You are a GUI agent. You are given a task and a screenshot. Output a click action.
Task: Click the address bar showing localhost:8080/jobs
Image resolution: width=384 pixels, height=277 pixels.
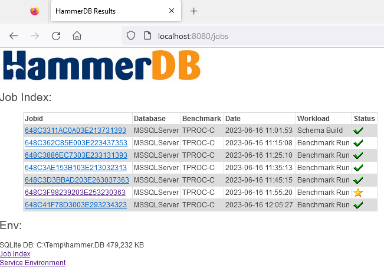click(x=252, y=36)
